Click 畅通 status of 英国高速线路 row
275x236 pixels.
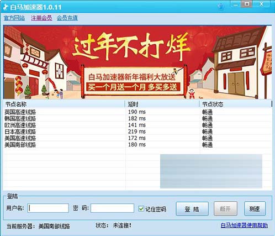(x=208, y=112)
